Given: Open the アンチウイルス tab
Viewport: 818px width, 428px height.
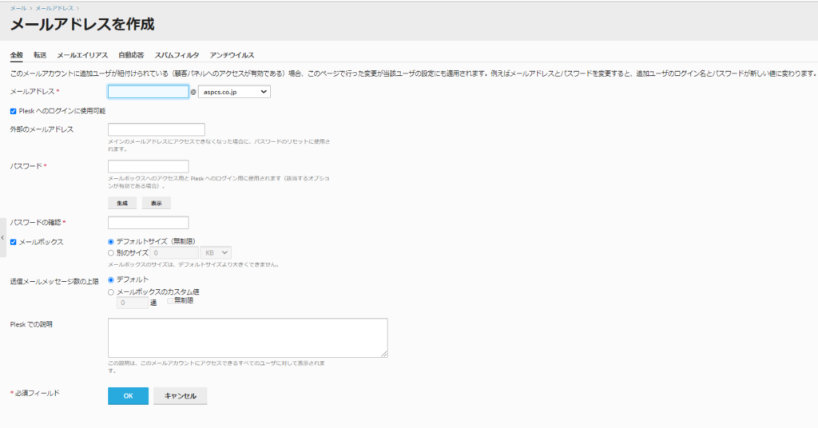Looking at the screenshot, I should click(x=232, y=55).
